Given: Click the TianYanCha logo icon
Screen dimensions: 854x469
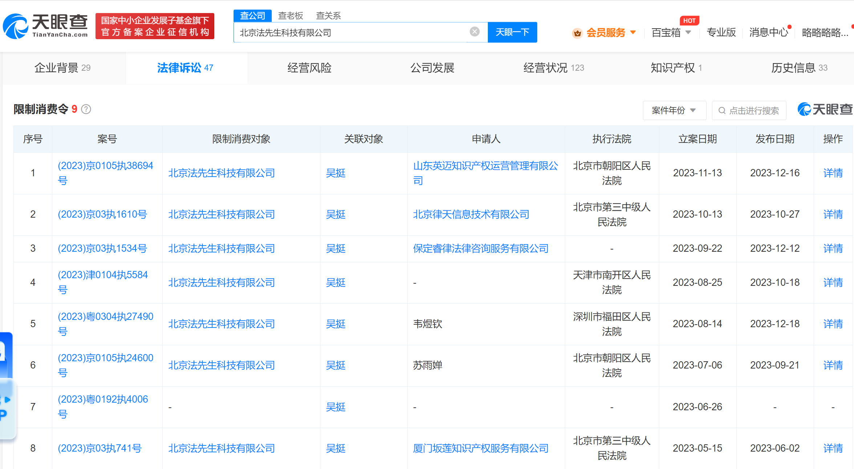Looking at the screenshot, I should pyautogui.click(x=16, y=26).
